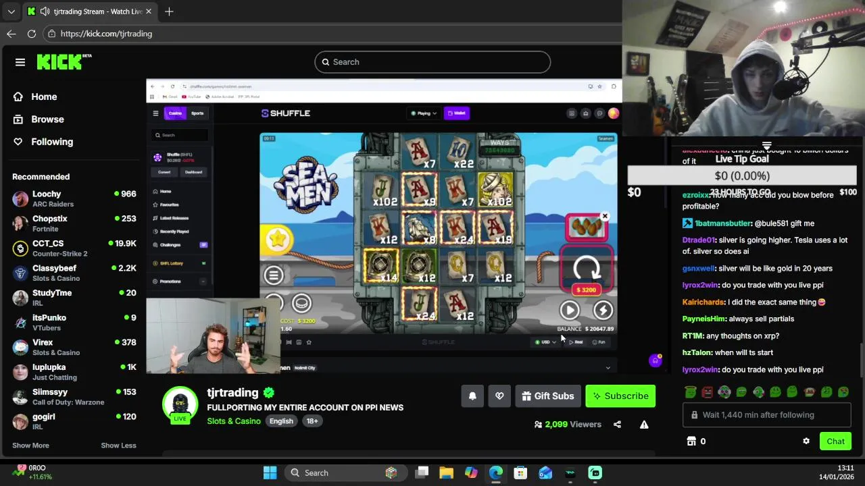Open chat shop points icon
Screen dimensions: 865x486
point(691,441)
